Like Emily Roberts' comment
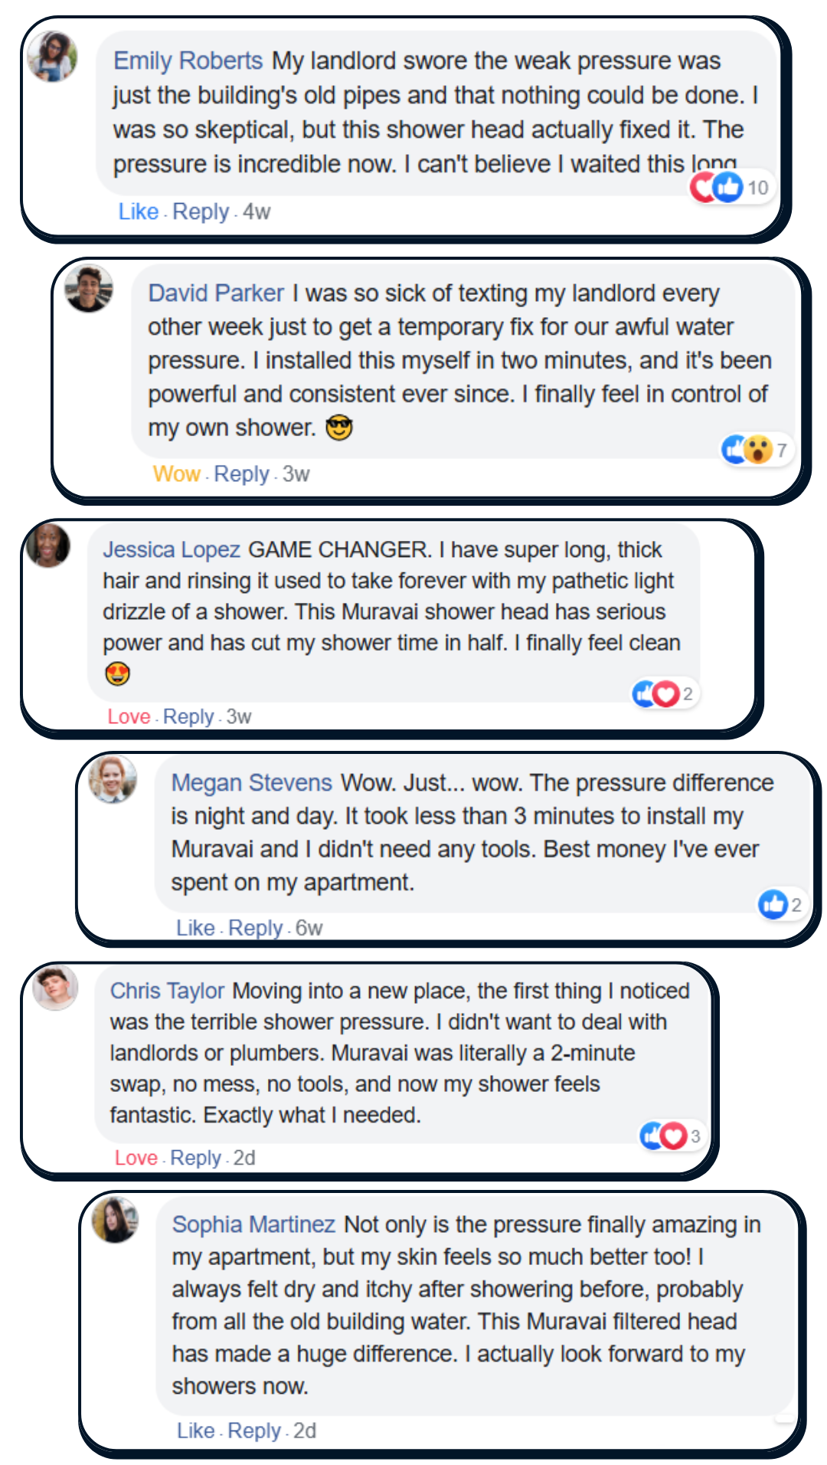 coord(138,211)
